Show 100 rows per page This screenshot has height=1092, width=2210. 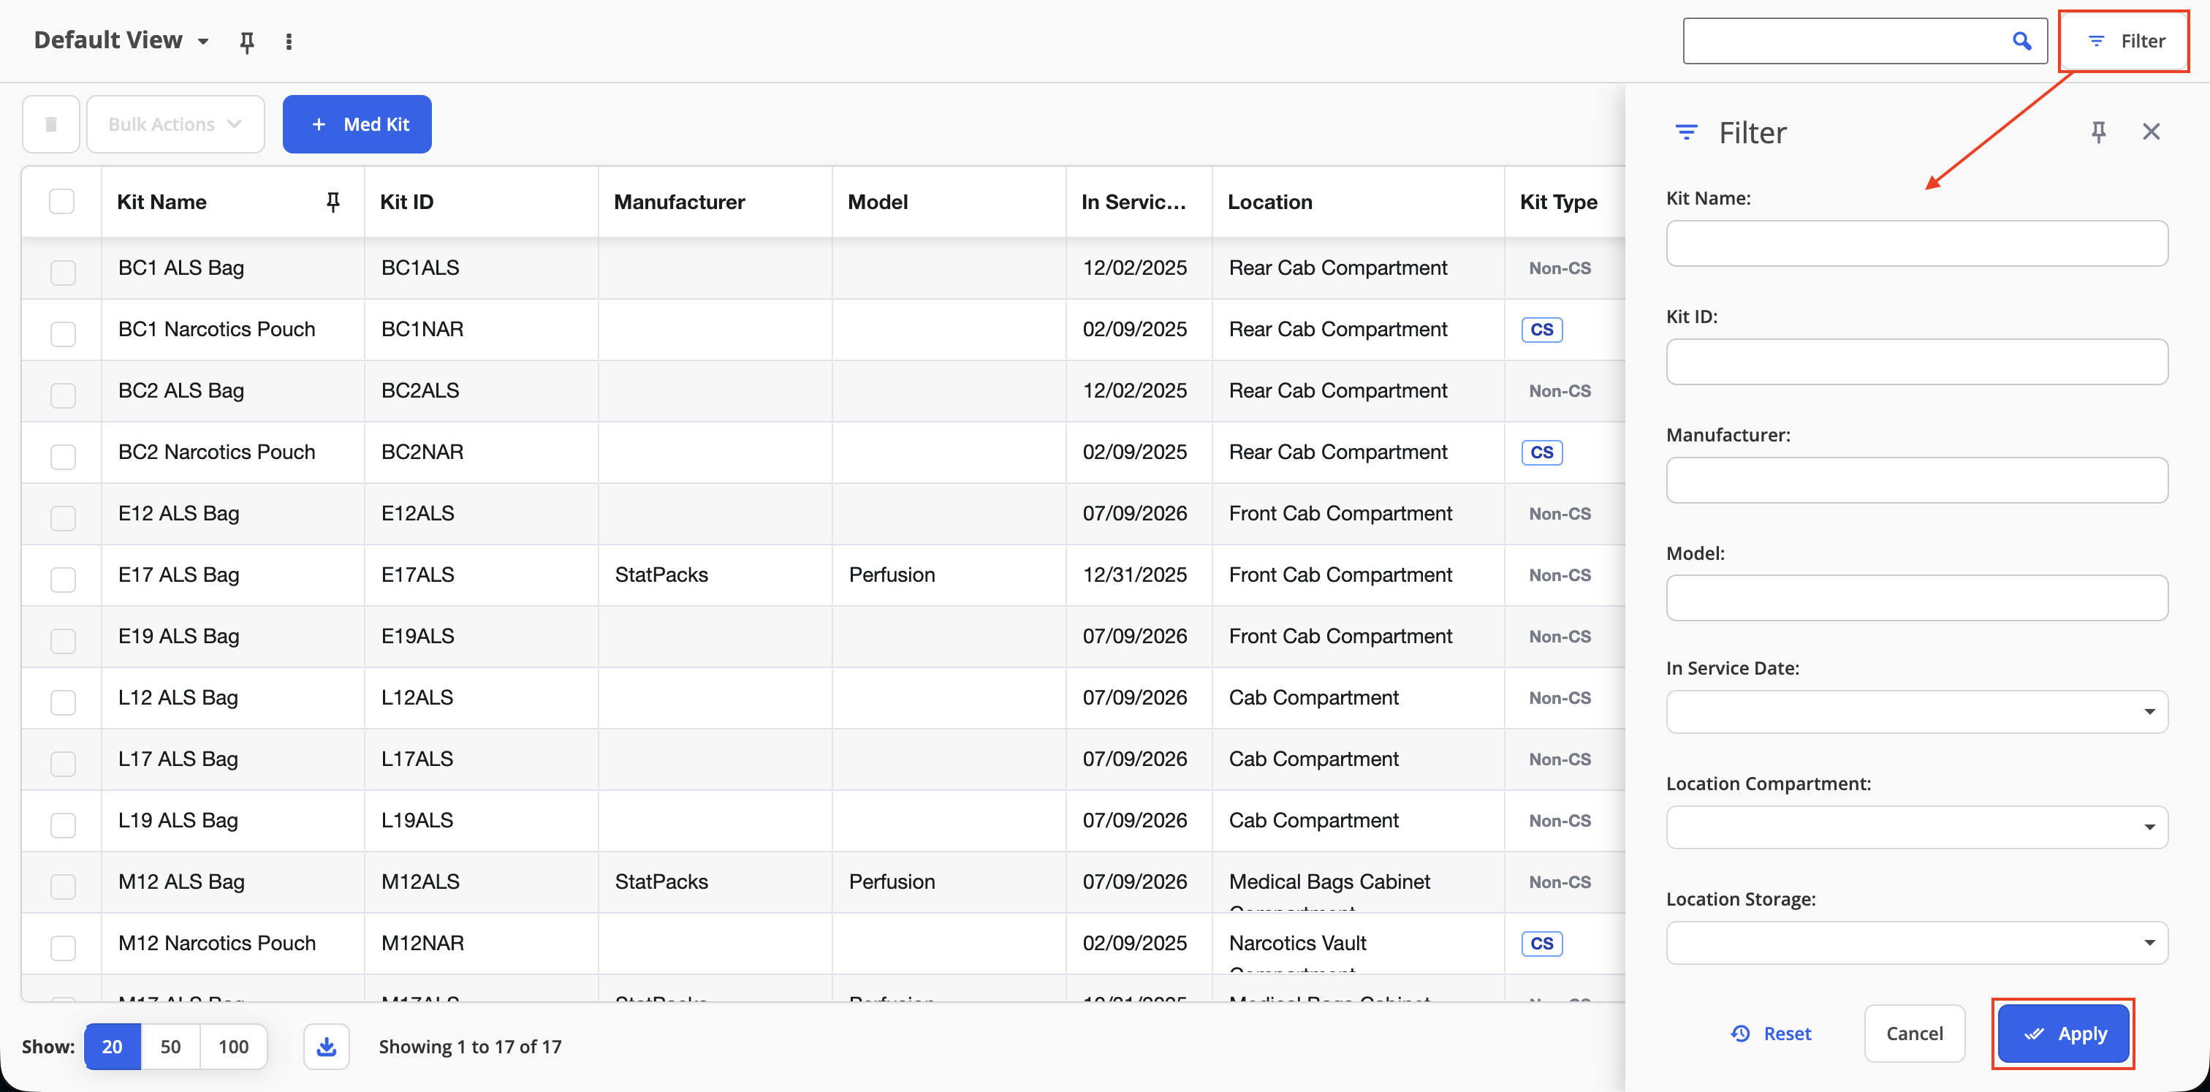233,1047
